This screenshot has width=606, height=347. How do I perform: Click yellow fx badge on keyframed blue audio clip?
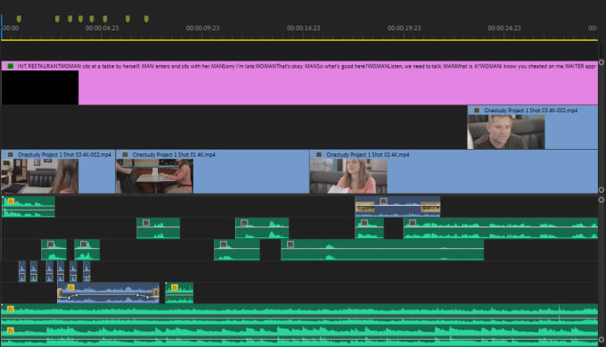point(70,287)
